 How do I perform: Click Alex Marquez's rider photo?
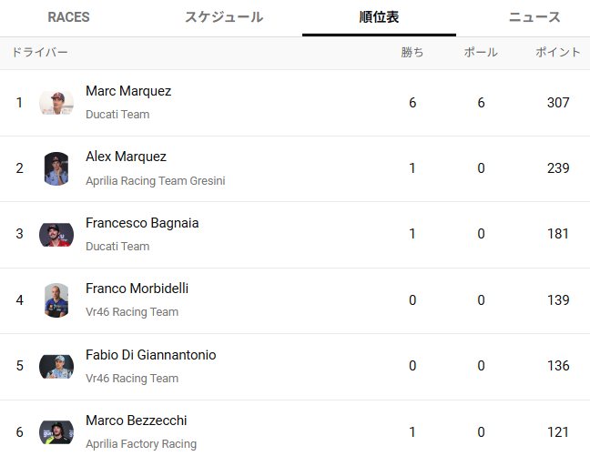pos(56,168)
